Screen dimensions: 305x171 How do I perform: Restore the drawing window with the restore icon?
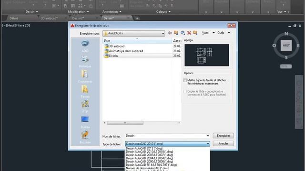pyautogui.click(x=295, y=26)
